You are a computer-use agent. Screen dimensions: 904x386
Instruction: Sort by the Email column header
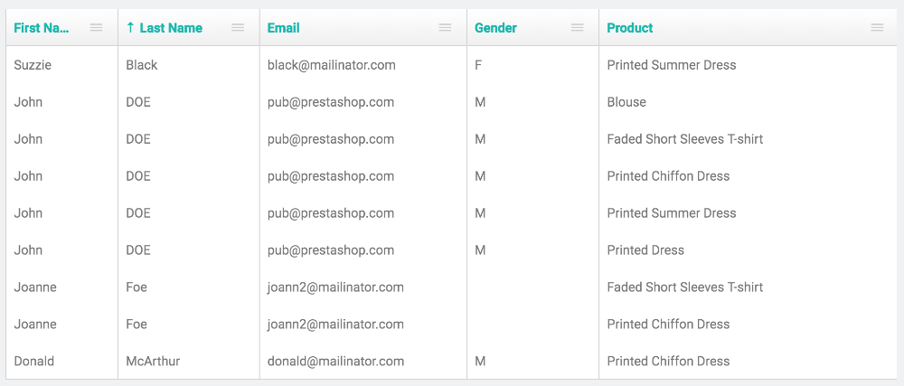pos(284,28)
